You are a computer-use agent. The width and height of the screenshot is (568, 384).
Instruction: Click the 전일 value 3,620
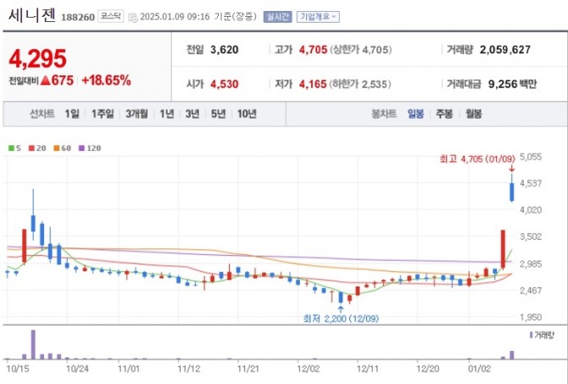coord(224,50)
